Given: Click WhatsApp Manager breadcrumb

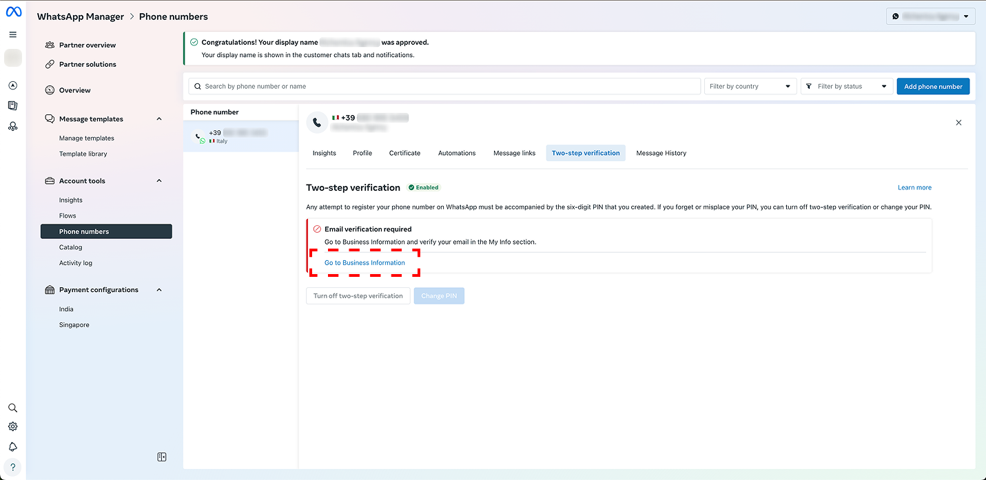Looking at the screenshot, I should [x=81, y=17].
